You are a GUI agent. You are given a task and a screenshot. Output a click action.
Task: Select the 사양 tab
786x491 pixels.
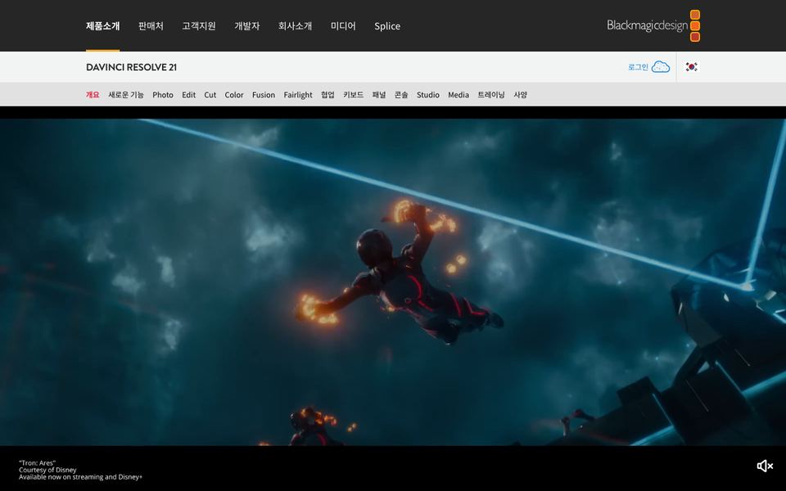521,95
